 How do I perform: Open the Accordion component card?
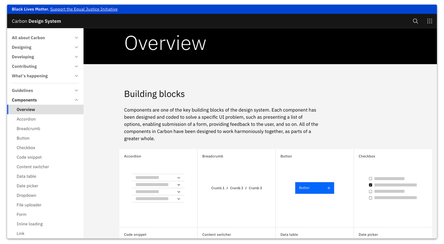pos(158,188)
